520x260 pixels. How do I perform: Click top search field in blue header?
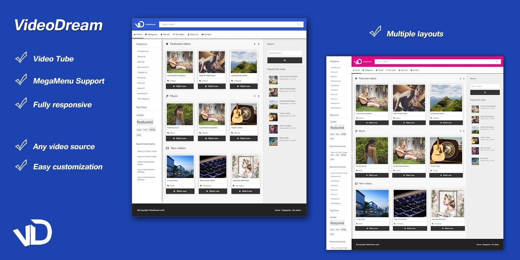pos(231,24)
